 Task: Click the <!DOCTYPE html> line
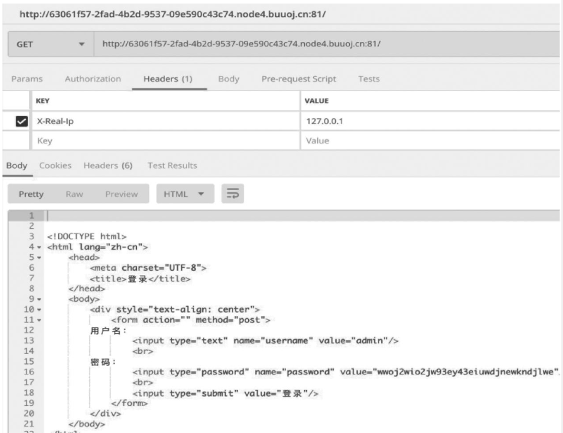87,236
